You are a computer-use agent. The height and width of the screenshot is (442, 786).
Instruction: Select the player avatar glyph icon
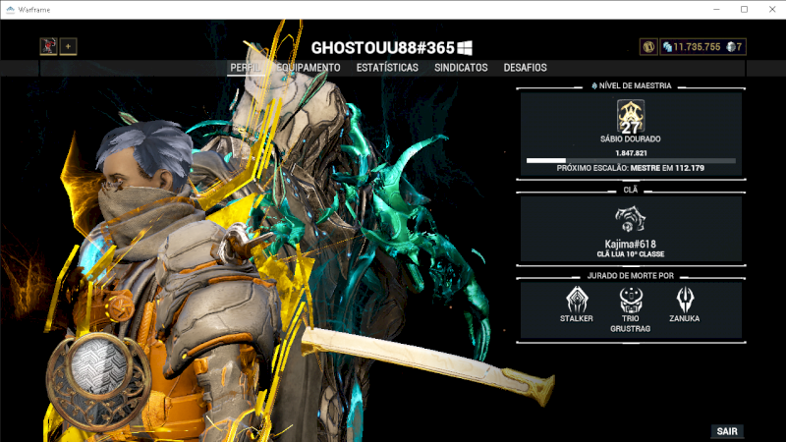pos(48,46)
